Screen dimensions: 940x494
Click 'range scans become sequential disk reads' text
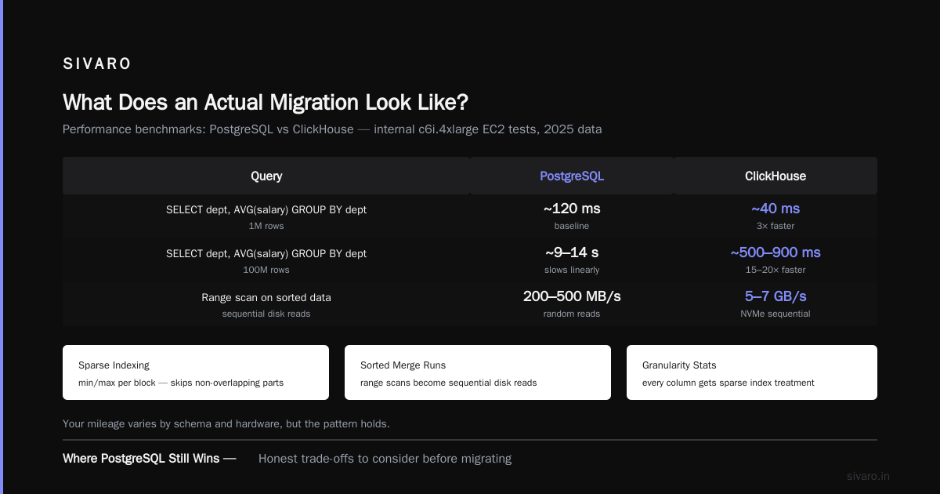447,383
